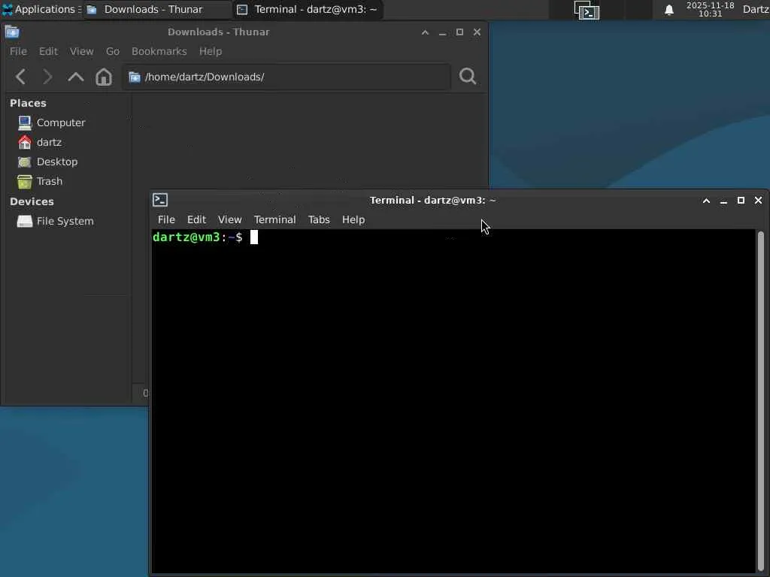
Task: Maximize the Terminal window
Action: (x=741, y=200)
